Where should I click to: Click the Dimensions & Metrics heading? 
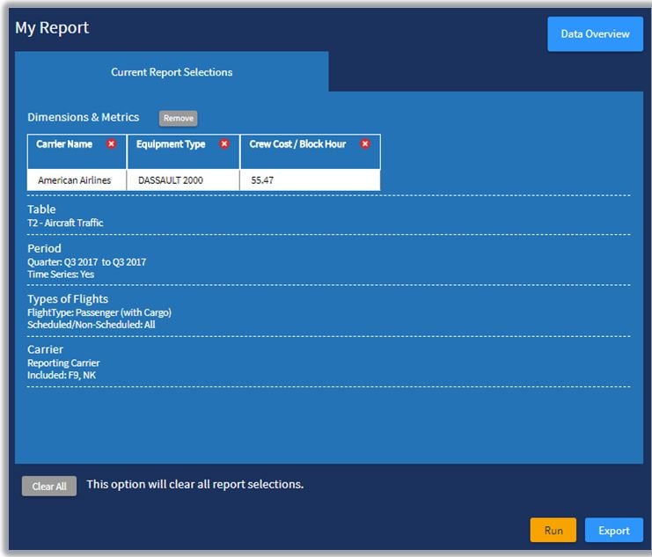[83, 117]
